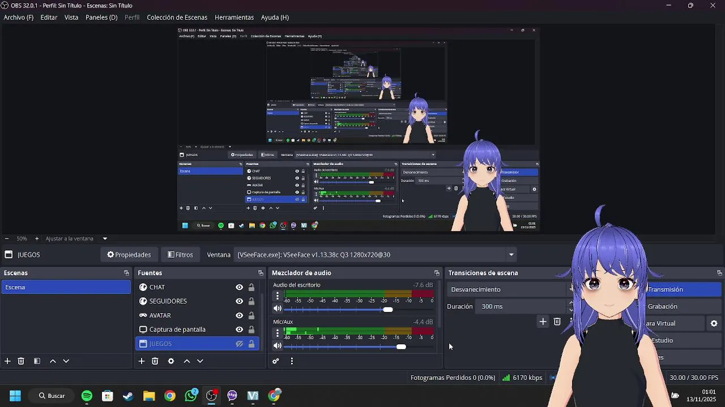Open advanced audio properties gear in mixer
Viewport: 725px width, 407px height.
click(276, 361)
